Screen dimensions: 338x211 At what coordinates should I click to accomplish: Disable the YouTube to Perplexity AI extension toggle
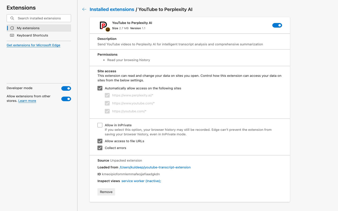click(x=277, y=25)
